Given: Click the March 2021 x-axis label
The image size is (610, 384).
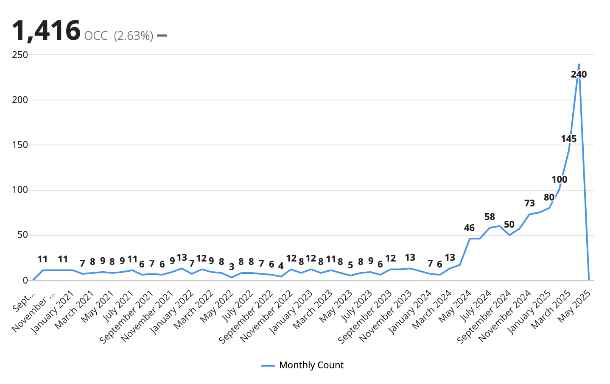Looking at the screenshot, I should (x=74, y=309).
